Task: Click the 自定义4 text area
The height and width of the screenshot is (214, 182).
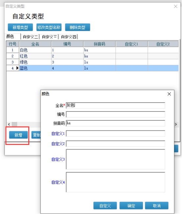Action: pos(115,182)
